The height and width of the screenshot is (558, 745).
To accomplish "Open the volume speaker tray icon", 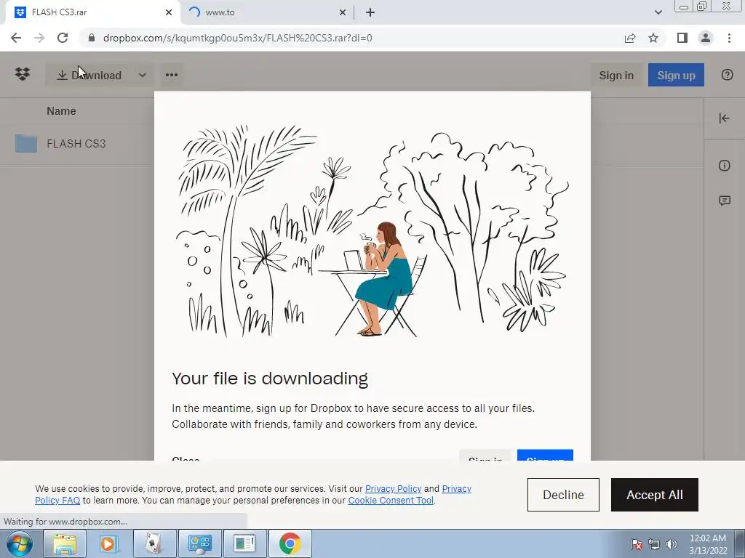I will (x=672, y=544).
